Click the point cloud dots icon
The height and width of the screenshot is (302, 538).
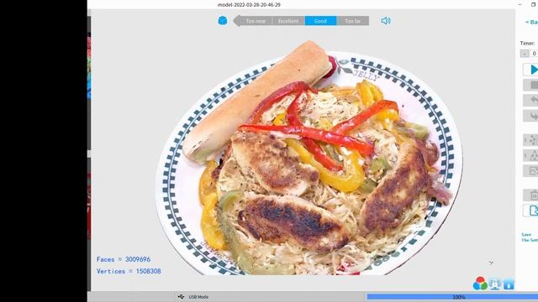point(531,140)
